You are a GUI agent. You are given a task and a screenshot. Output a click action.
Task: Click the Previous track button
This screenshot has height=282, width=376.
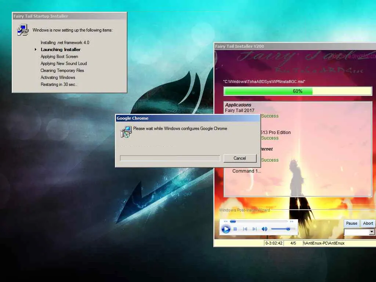245,229
